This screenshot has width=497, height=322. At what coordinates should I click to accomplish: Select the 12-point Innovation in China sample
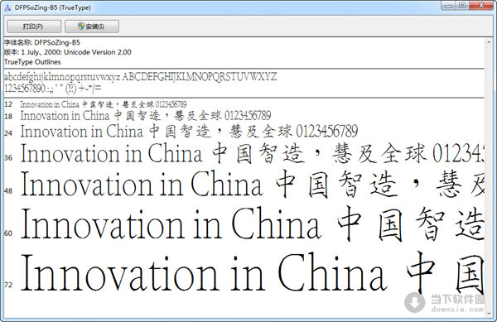click(104, 104)
